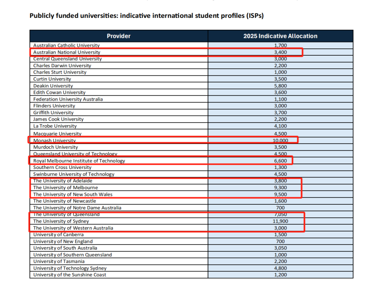Select the 9,300 allocation for Melbourne
Screen dimensions: 368x293
(x=280, y=187)
